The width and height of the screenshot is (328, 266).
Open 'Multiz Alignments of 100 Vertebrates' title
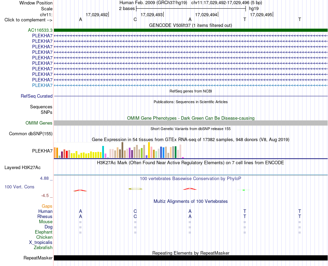tap(191, 201)
